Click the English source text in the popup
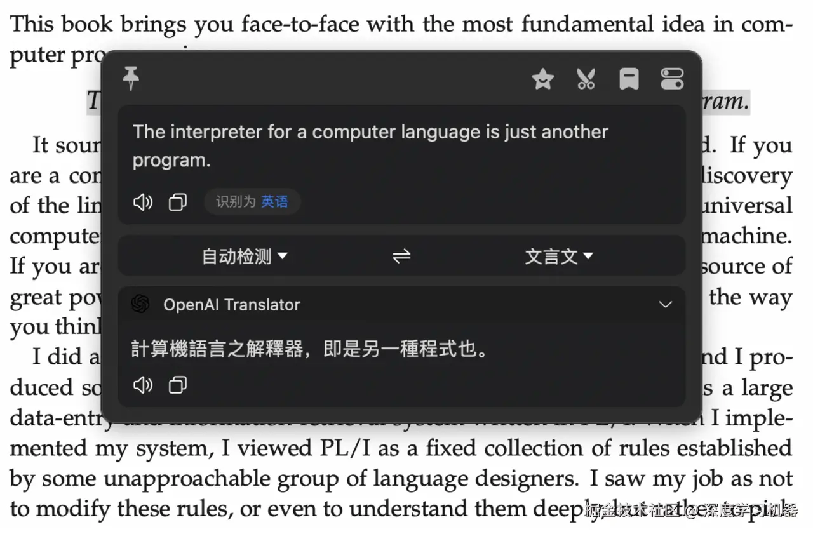 pos(370,145)
